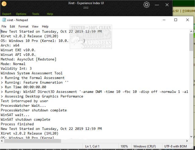Click the 'WinSAT shutdown complete' line
Screen dimensions: 195x150
[x=25, y=120]
